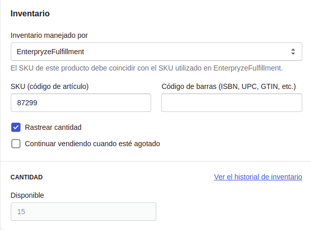The height and width of the screenshot is (230, 311).
Task: Click the SKU match help text
Action: point(147,67)
